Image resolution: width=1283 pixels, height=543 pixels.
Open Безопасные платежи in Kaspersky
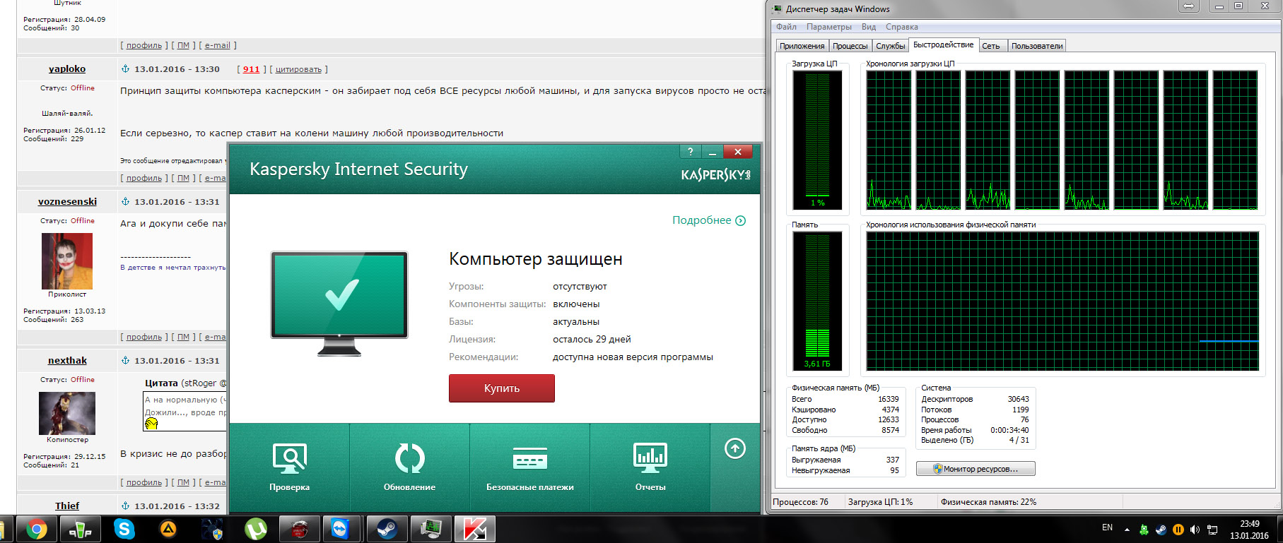coord(529,467)
